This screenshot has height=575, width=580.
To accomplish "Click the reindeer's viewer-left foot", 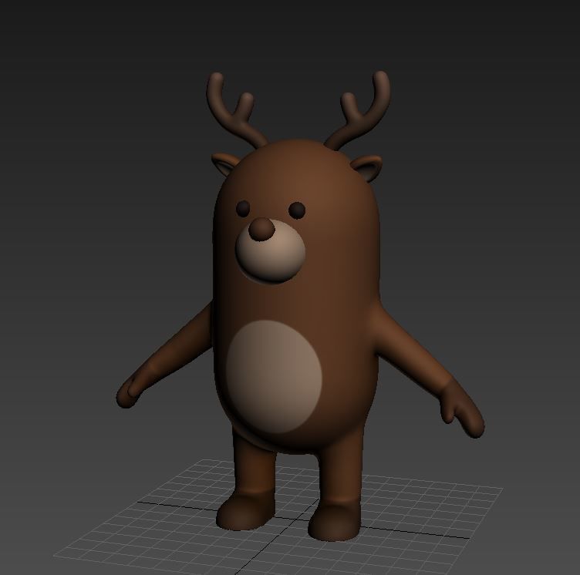I will 245,510.
